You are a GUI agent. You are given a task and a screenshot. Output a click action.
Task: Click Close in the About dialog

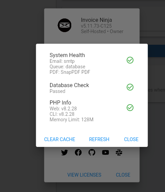pos(123,175)
